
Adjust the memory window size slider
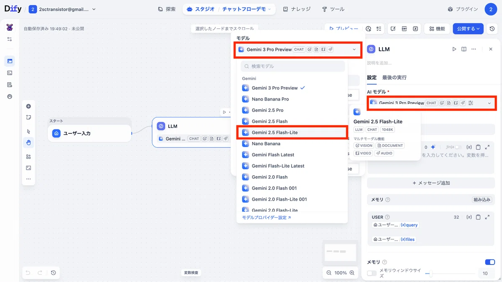point(450,274)
